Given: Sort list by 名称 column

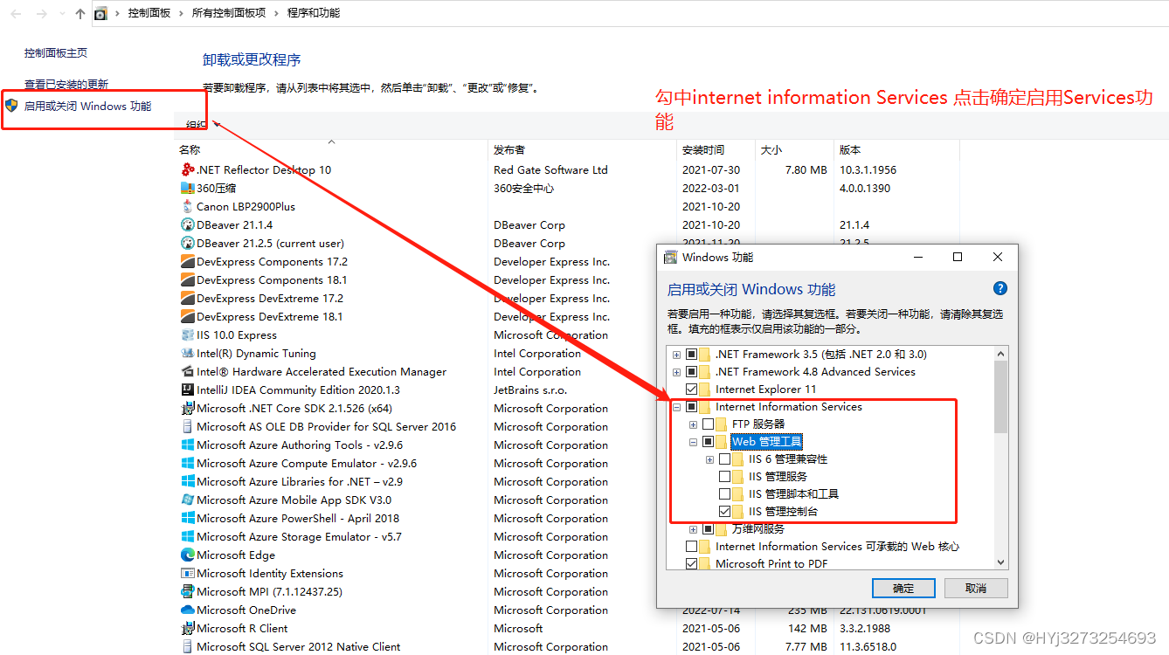Looking at the screenshot, I should 331,149.
